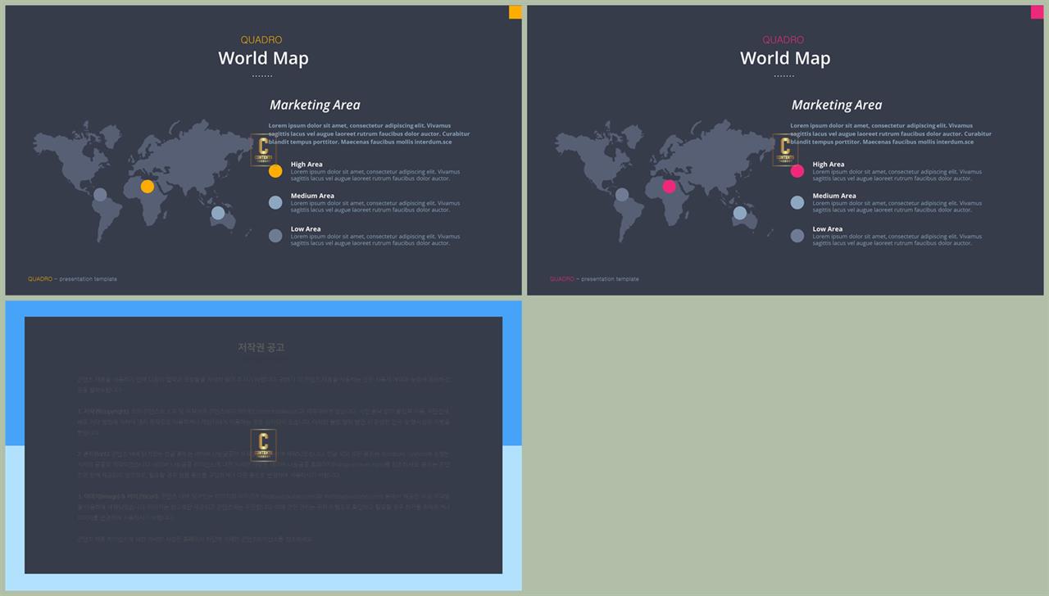
Task: Select Low Area legend dot on orange slide
Action: click(275, 236)
